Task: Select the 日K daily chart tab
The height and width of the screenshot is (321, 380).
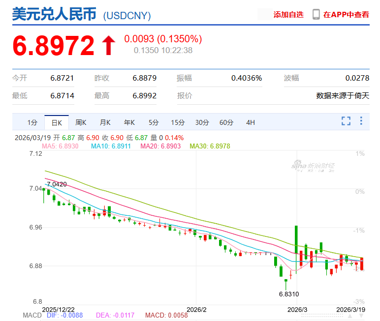Action: (57, 122)
